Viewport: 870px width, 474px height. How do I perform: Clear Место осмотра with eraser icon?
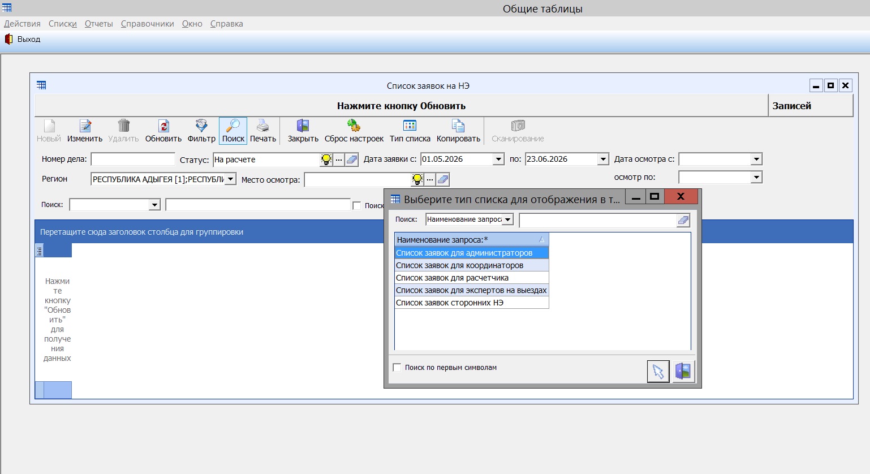pyautogui.click(x=443, y=180)
